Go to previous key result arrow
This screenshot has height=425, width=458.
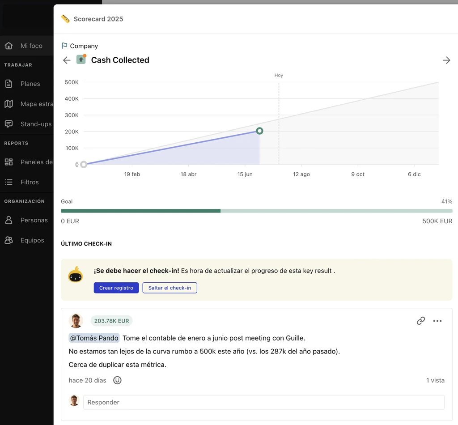click(67, 60)
